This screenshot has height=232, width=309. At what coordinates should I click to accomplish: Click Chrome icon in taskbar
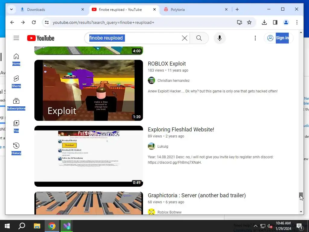[x=52, y=226]
